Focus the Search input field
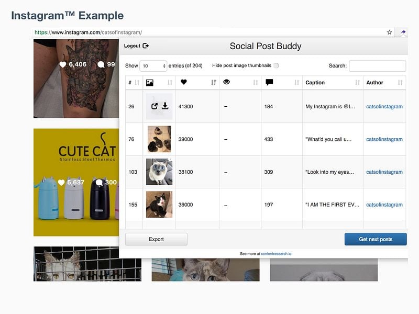This screenshot has width=419, height=314. coord(377,66)
